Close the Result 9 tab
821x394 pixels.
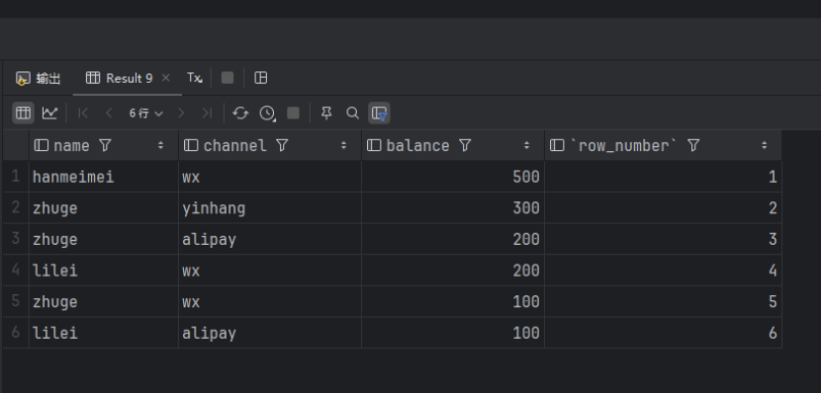pyautogui.click(x=166, y=78)
